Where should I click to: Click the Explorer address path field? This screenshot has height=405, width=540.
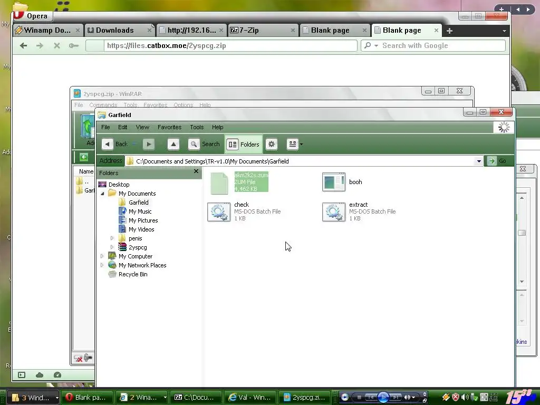tap(300, 161)
